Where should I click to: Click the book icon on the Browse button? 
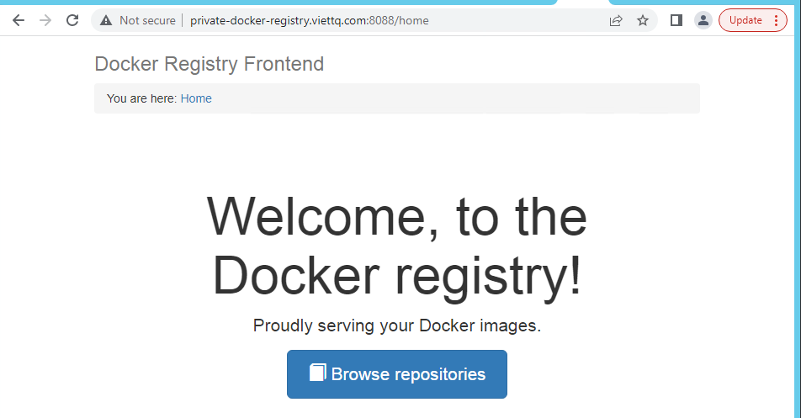[x=317, y=373]
